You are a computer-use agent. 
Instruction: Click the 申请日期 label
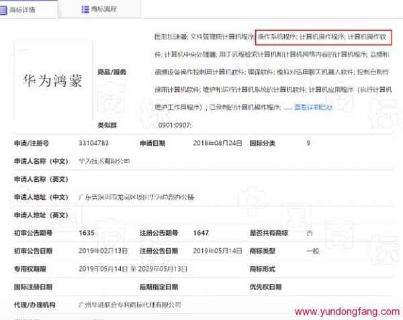tap(152, 143)
